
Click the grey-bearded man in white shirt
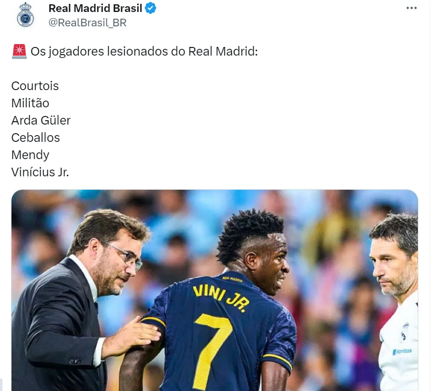[x=395, y=301]
